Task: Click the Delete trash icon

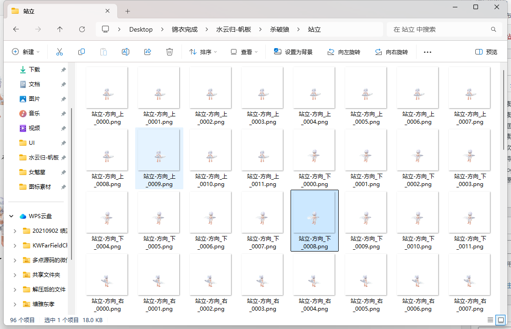Action: [x=170, y=52]
